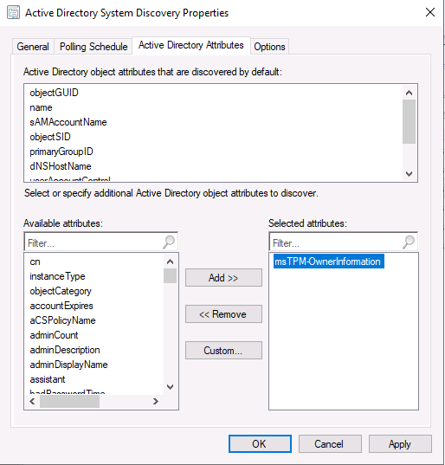The width and height of the screenshot is (445, 465).
Task: Click the default attributes list scrollbar thumb
Action: coord(410,121)
